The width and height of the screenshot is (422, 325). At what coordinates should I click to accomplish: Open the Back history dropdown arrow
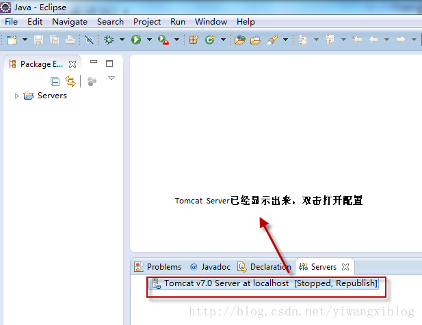[386, 40]
